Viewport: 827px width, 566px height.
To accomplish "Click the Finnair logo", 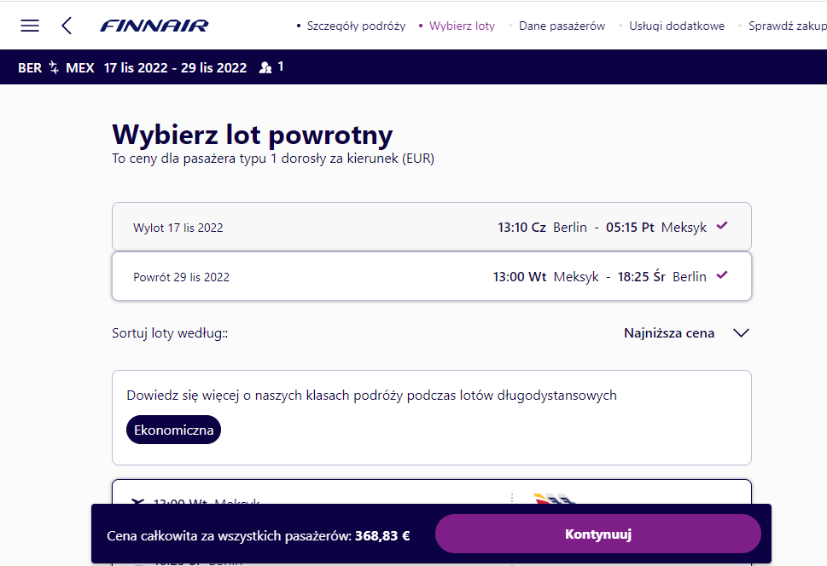I will point(154,26).
